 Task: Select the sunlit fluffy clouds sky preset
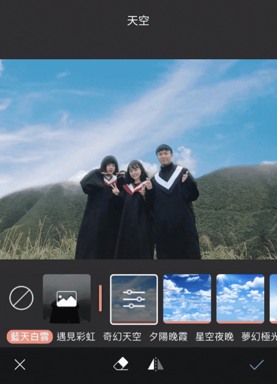(x=240, y=299)
